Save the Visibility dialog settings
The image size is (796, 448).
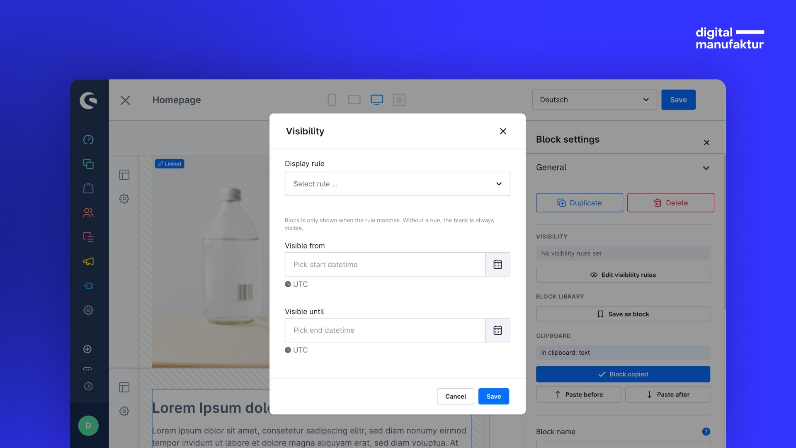click(x=493, y=396)
